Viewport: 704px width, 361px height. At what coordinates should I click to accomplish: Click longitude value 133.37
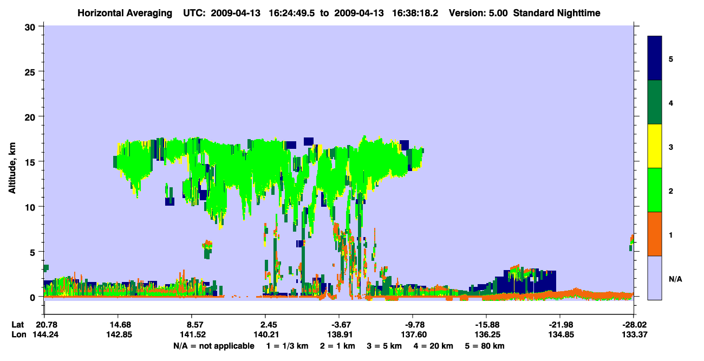tap(634, 334)
